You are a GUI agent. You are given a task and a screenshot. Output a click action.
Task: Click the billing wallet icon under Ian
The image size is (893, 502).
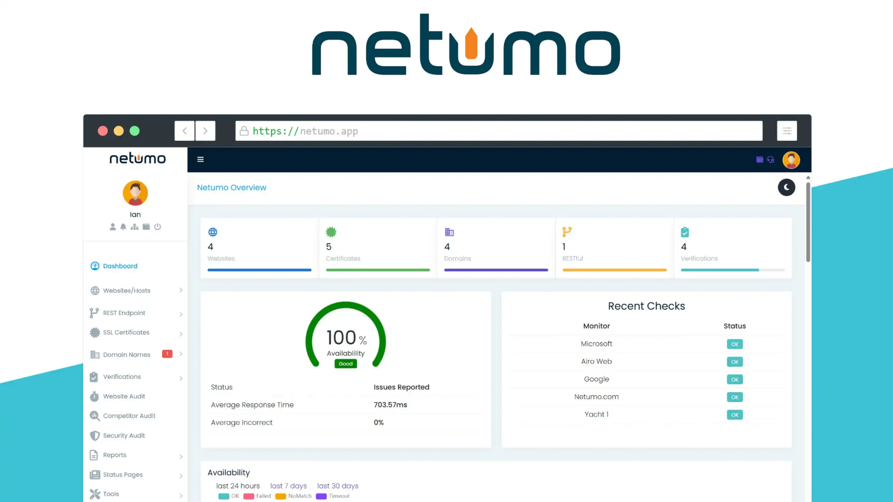(146, 227)
